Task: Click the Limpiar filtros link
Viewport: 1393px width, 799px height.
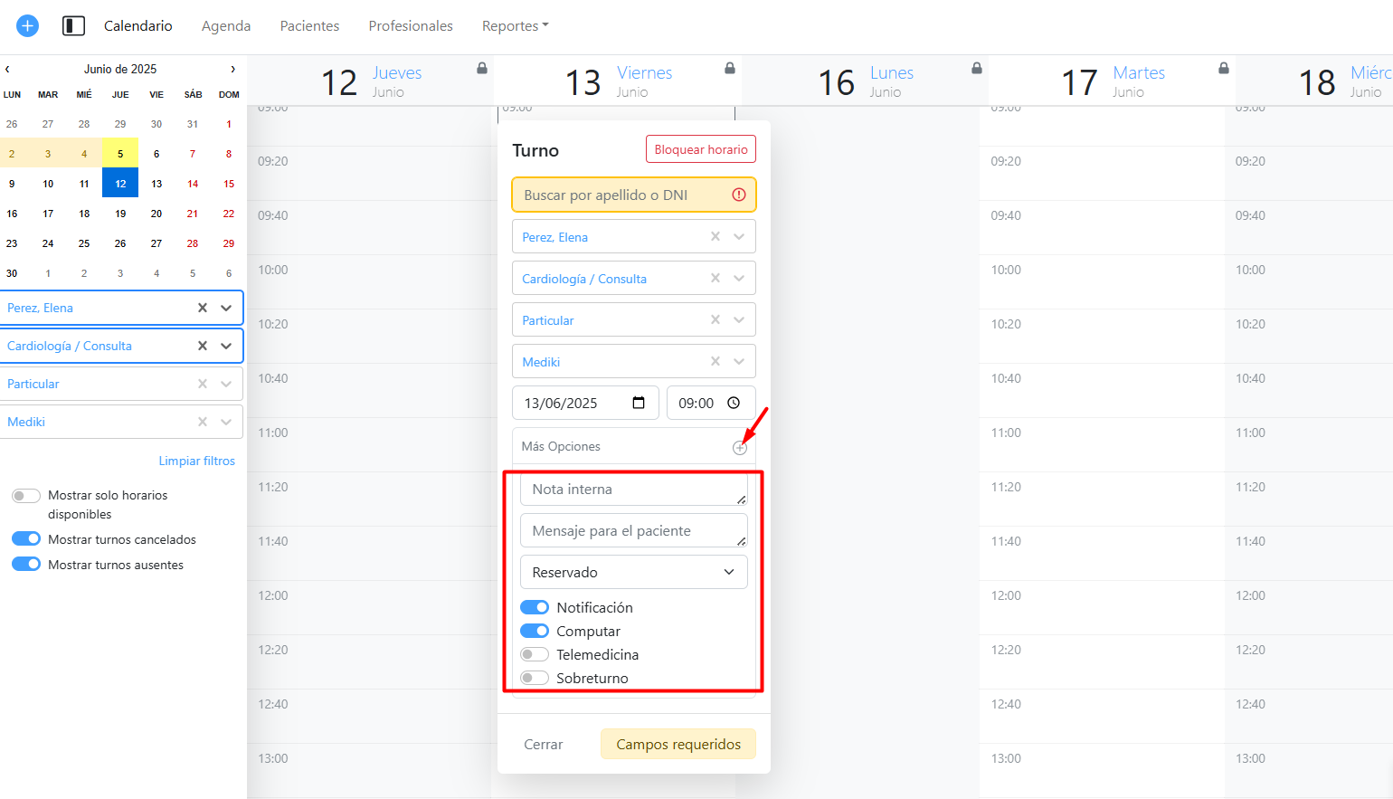Action: coord(196,461)
